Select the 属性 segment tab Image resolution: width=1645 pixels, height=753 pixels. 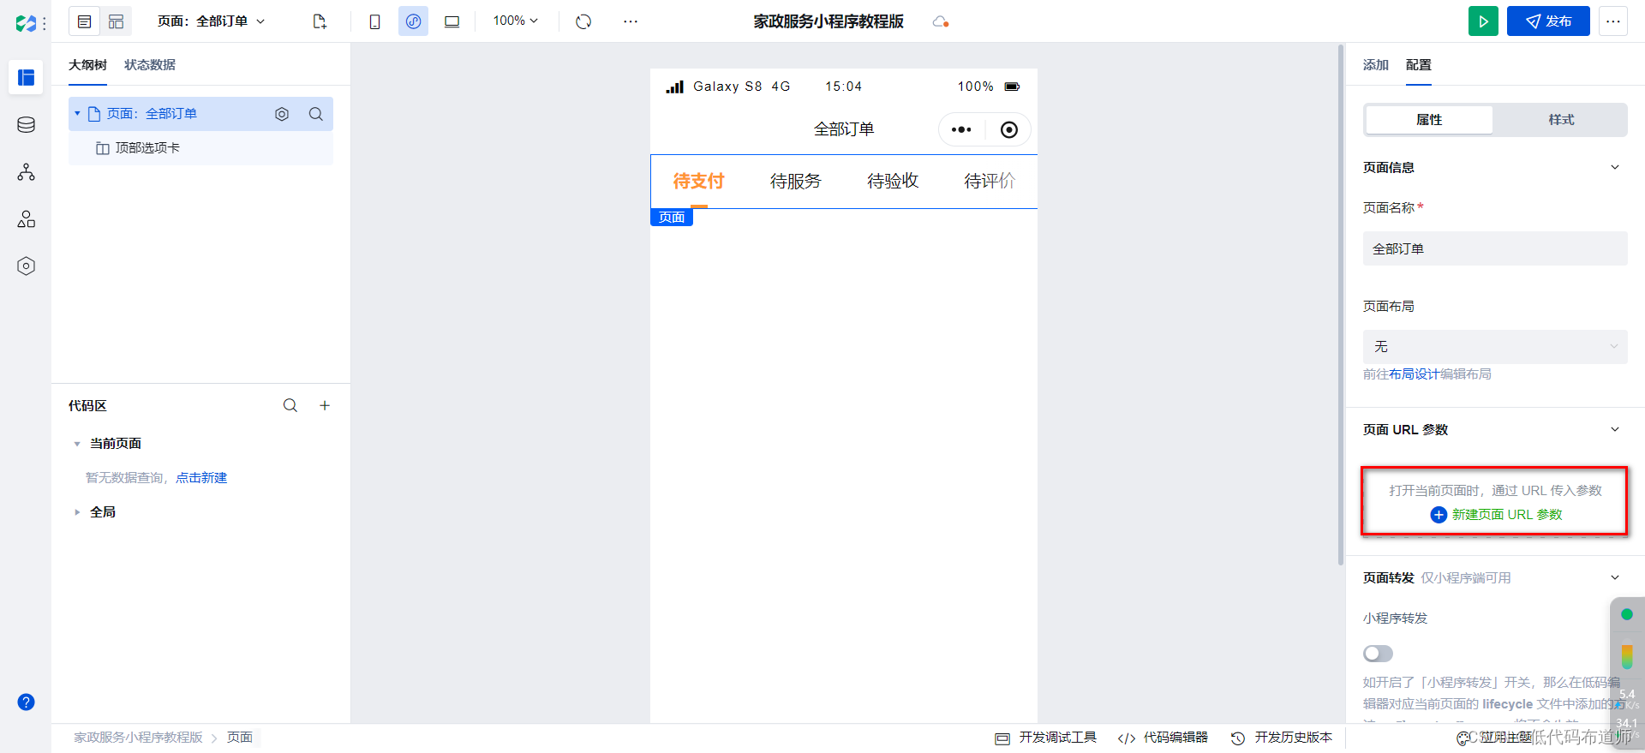[x=1429, y=120]
